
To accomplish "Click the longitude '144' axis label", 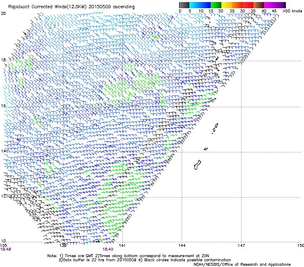I will coord(182,246).
